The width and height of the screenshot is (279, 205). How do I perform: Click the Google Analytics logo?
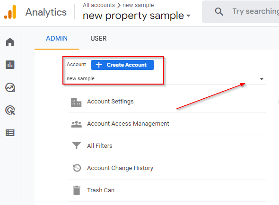pyautogui.click(x=10, y=12)
